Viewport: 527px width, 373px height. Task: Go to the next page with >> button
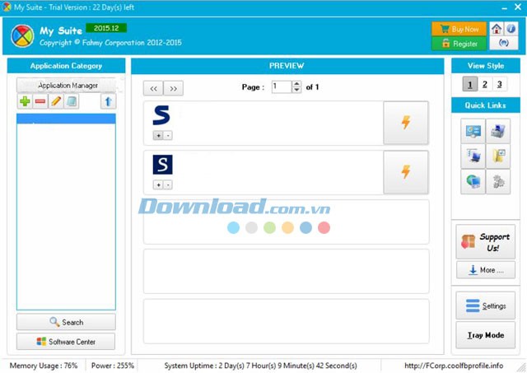[174, 88]
